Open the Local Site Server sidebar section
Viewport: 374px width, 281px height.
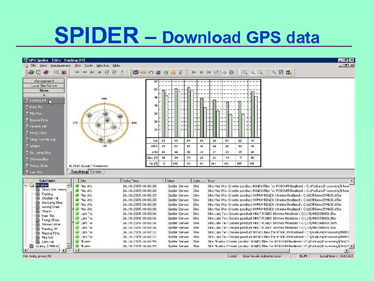tap(44, 85)
